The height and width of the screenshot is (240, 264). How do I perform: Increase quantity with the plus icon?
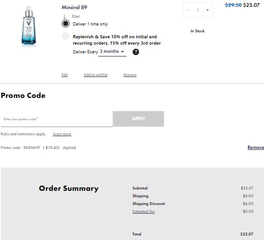(x=207, y=10)
